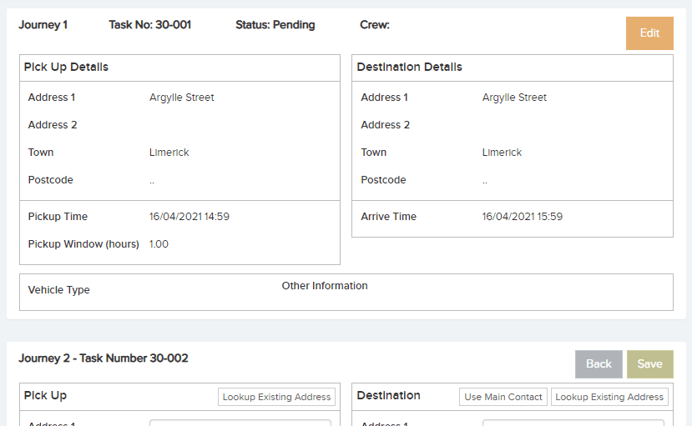Open Lookup Existing Address for Destination
Viewport: 692px width, 426px height.
[609, 397]
